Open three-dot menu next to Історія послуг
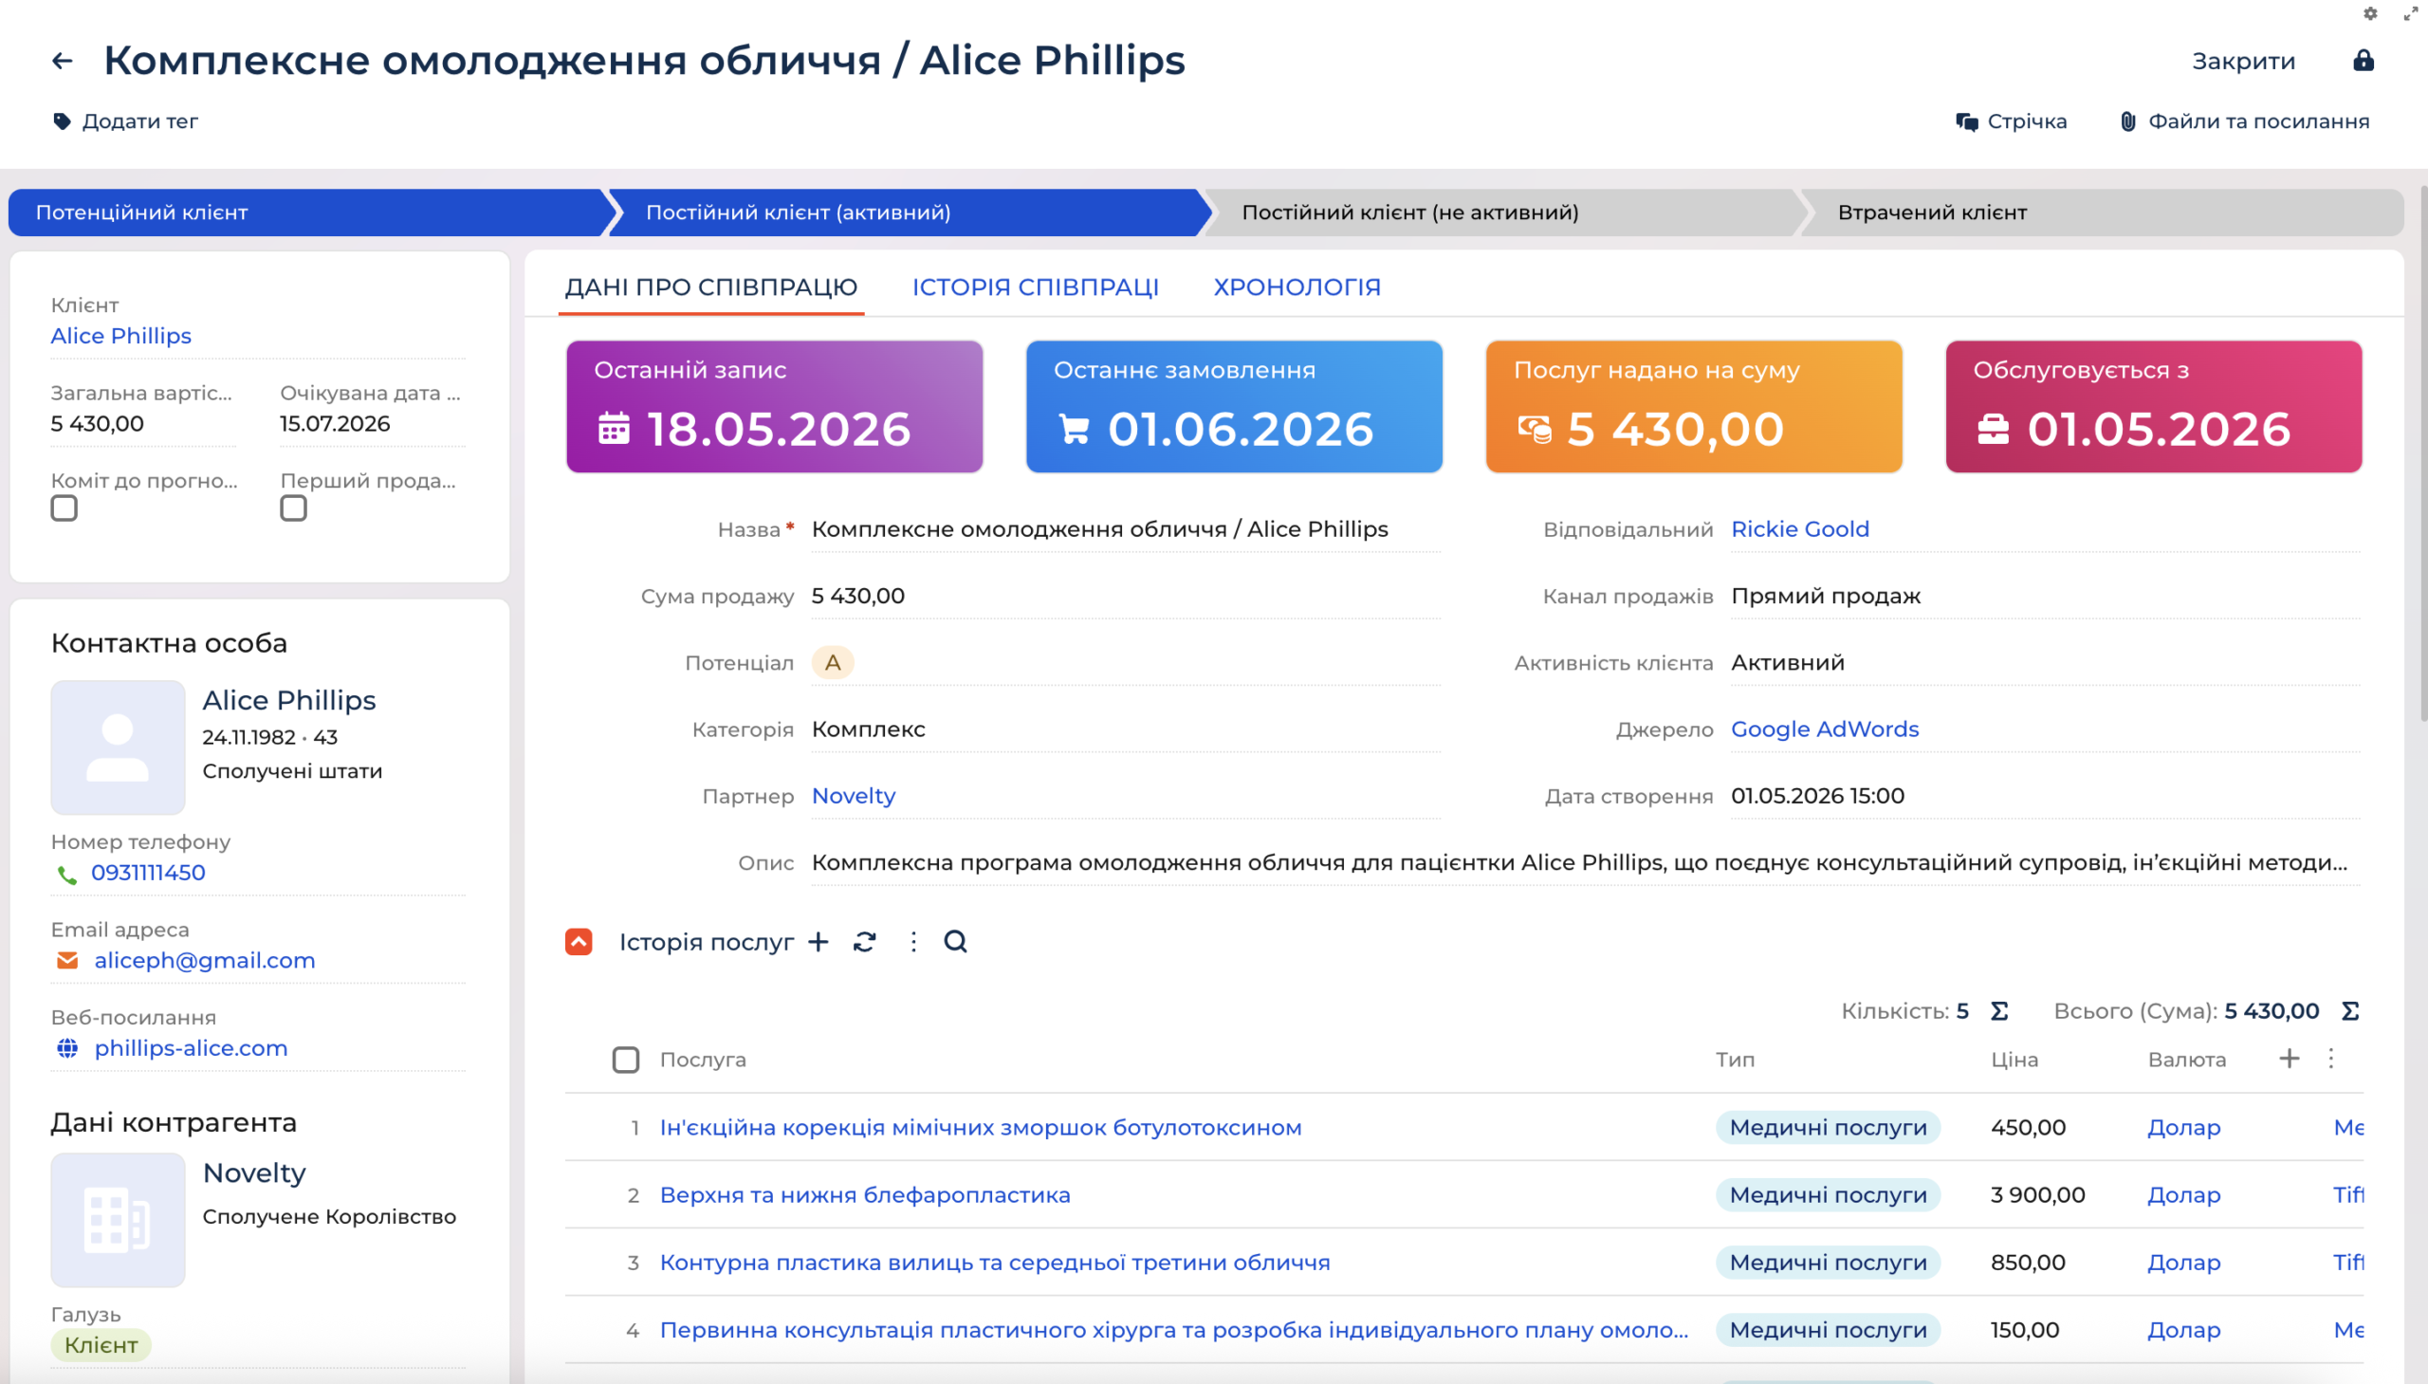This screenshot has width=2428, height=1384. coord(913,942)
